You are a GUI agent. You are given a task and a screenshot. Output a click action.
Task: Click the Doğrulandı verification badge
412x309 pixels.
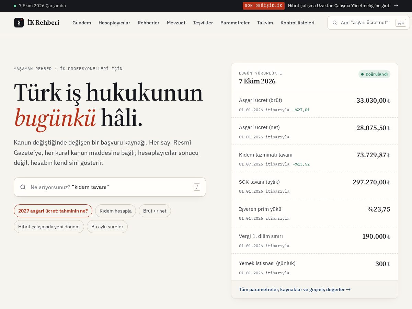pyautogui.click(x=374, y=74)
